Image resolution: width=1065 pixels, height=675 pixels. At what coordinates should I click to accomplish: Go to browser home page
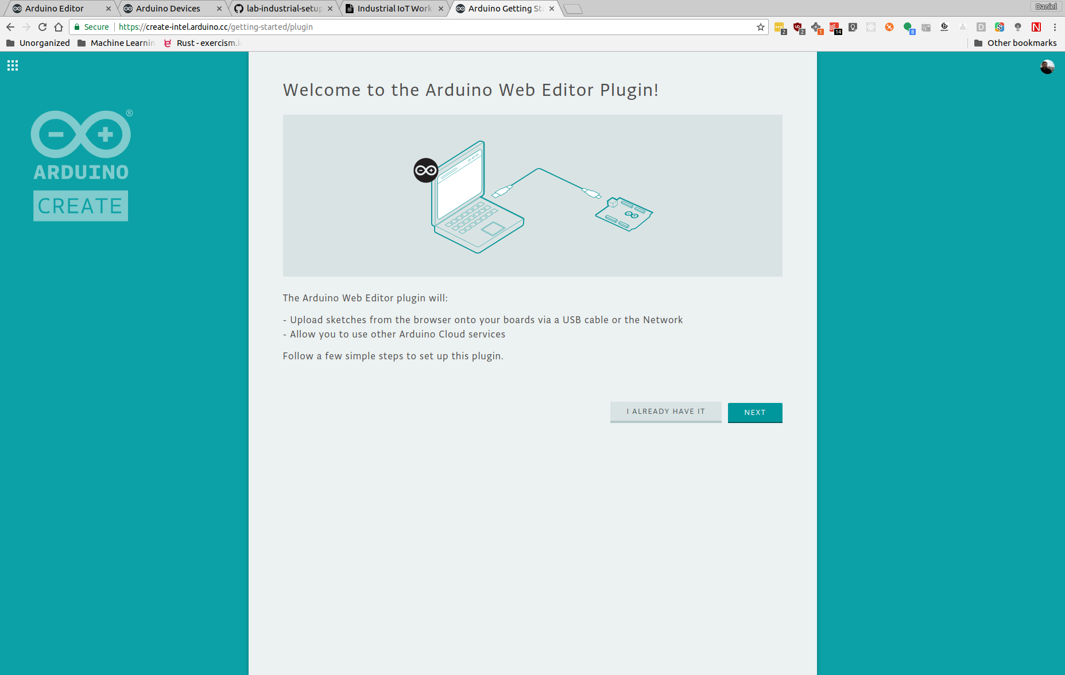(59, 27)
